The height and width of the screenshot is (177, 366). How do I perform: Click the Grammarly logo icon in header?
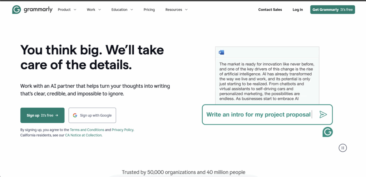tap(16, 10)
